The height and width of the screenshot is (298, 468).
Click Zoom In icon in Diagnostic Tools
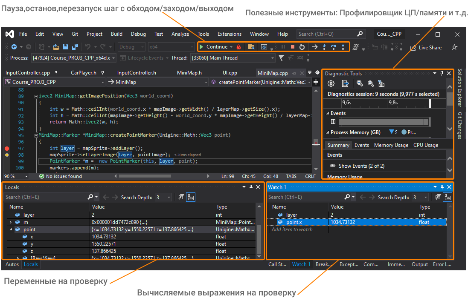pos(360,83)
